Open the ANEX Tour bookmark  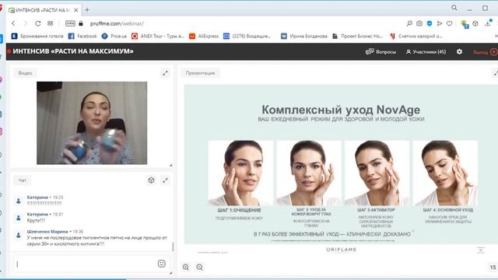(158, 37)
